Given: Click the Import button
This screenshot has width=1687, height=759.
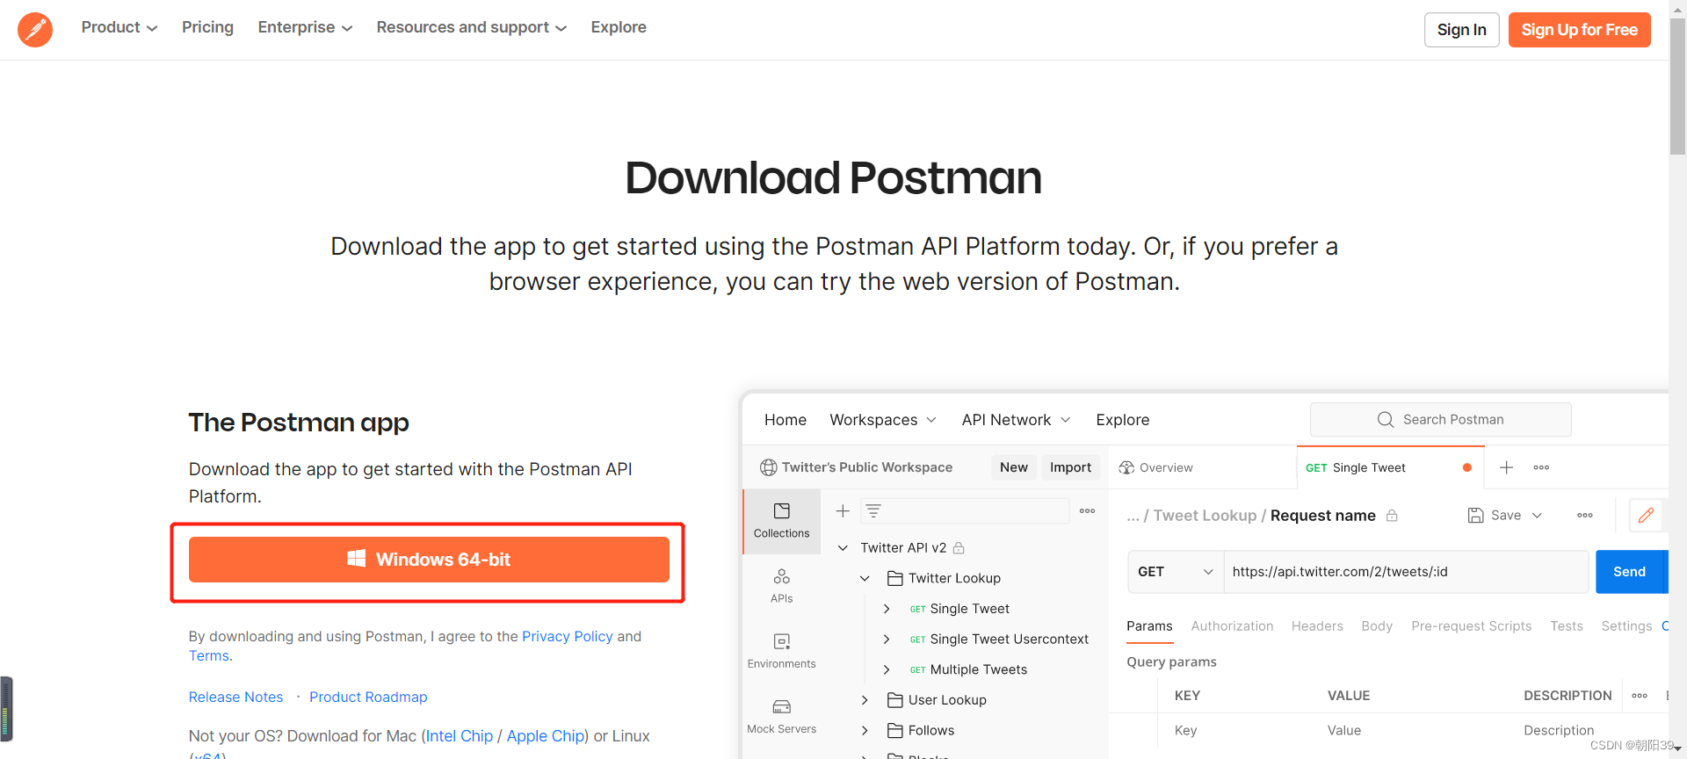Looking at the screenshot, I should (1070, 467).
